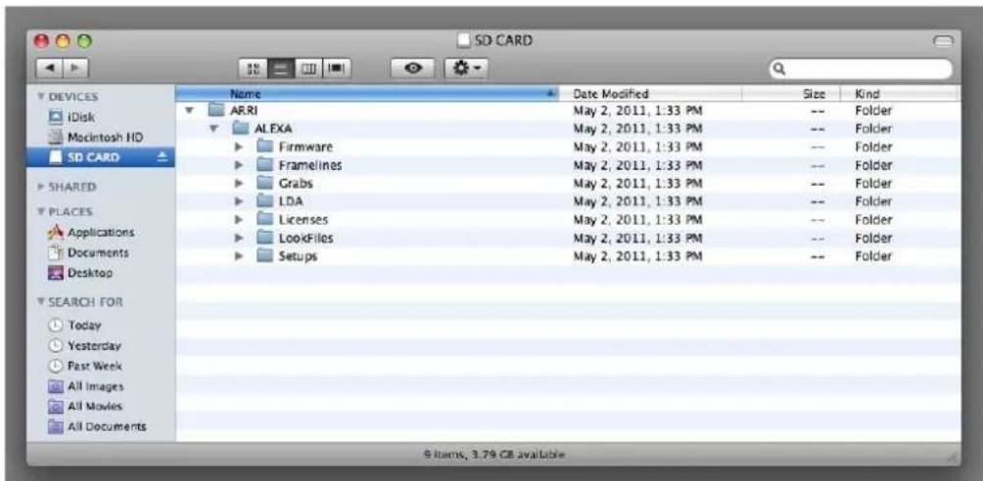Collapse the ALEXA folder
This screenshot has width=983, height=481.
click(x=213, y=129)
